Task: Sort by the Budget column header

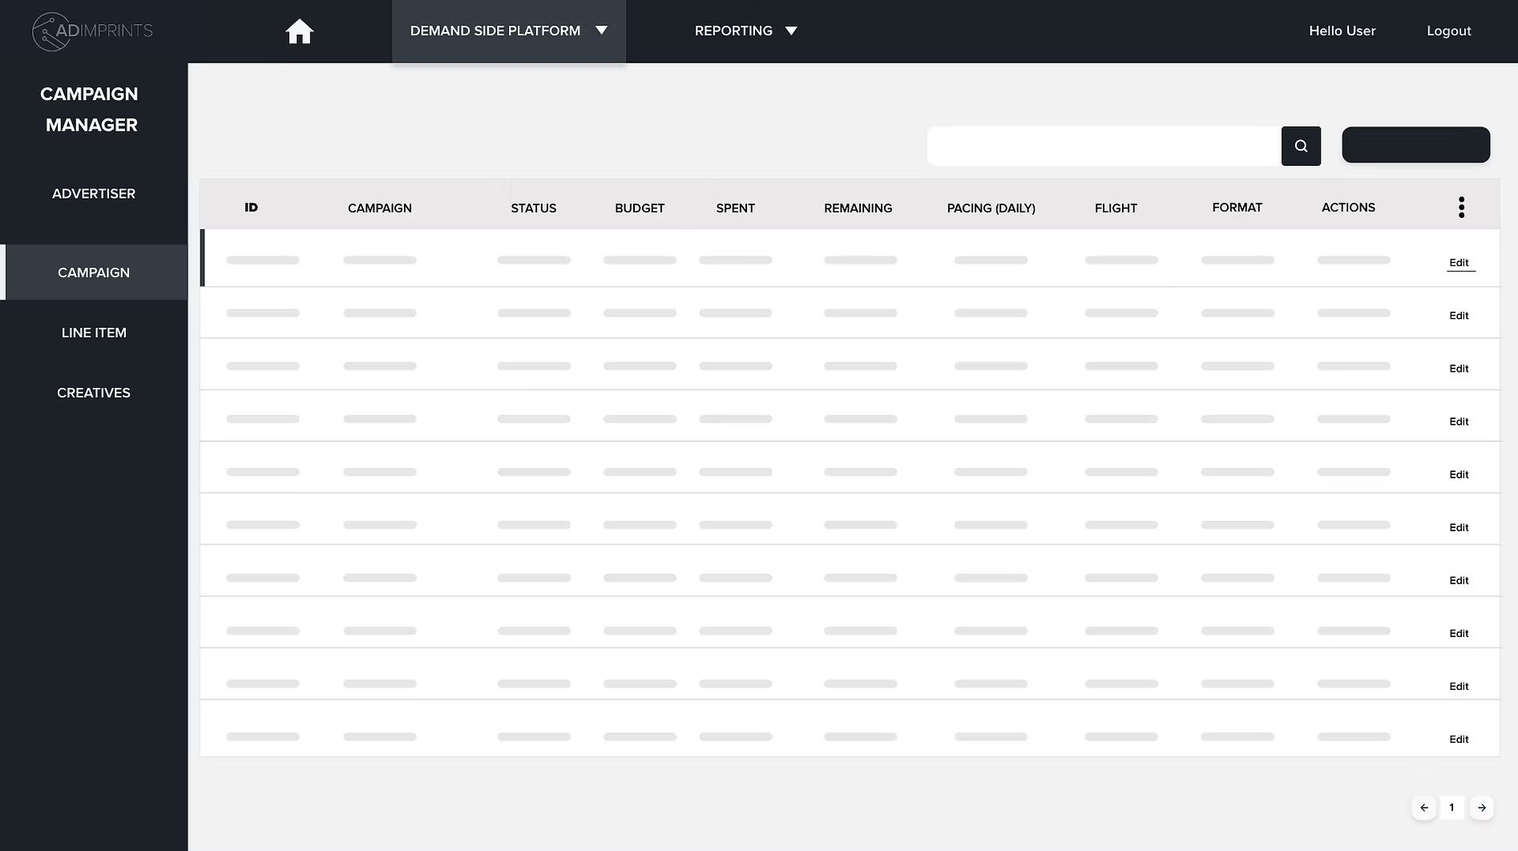Action: point(640,208)
